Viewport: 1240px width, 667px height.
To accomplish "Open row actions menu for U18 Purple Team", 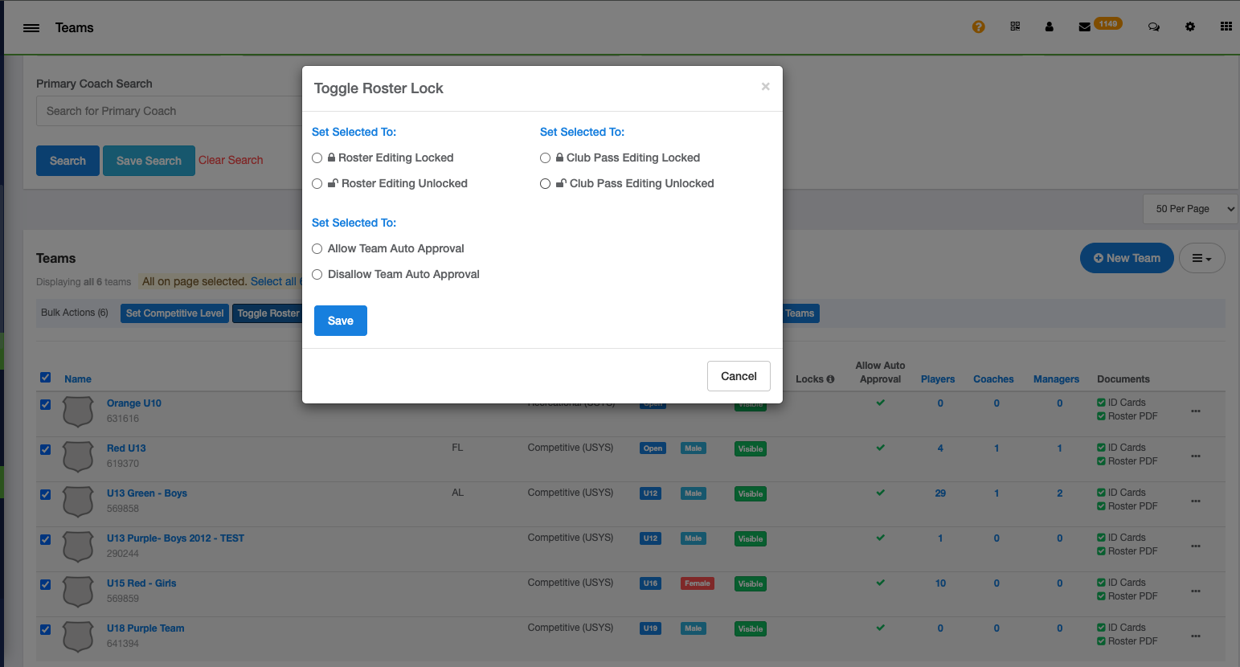I will 1196,636.
